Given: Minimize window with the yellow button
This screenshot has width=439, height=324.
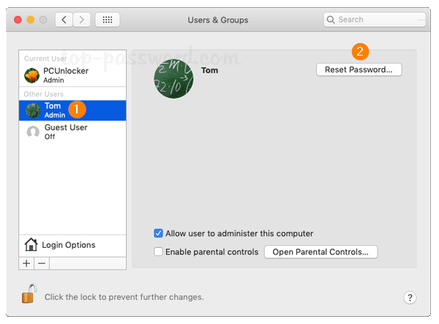Looking at the screenshot, I should (31, 20).
